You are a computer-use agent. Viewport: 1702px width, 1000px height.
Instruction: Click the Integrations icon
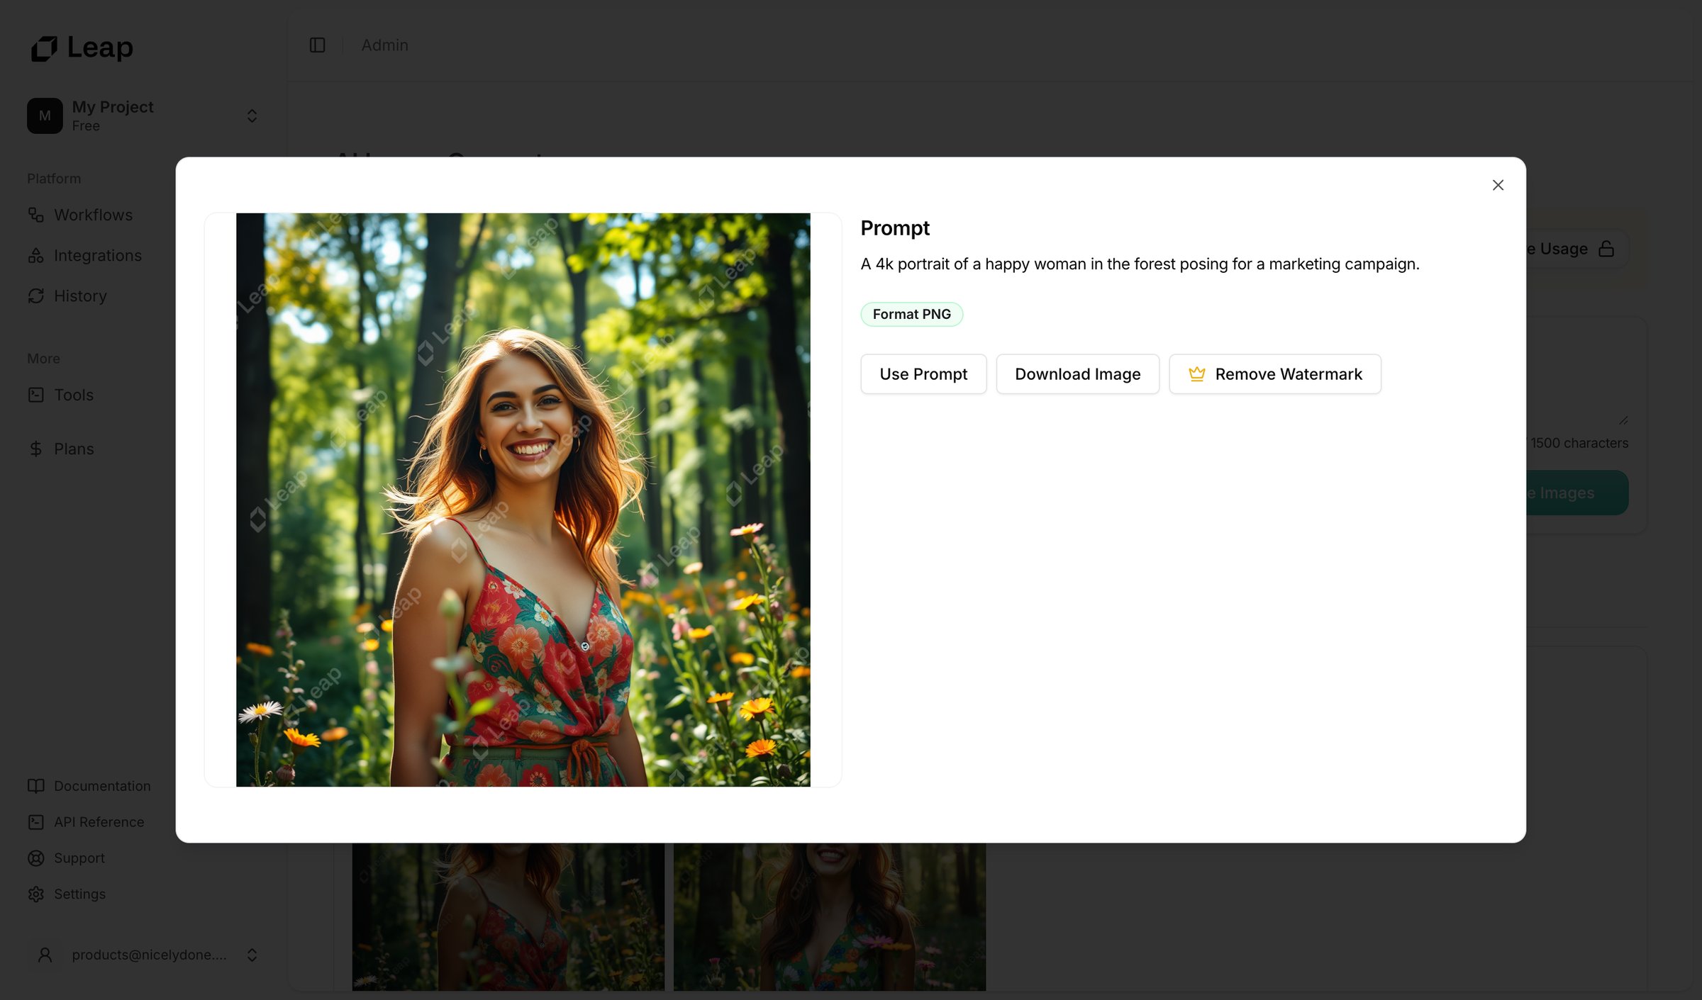(36, 255)
